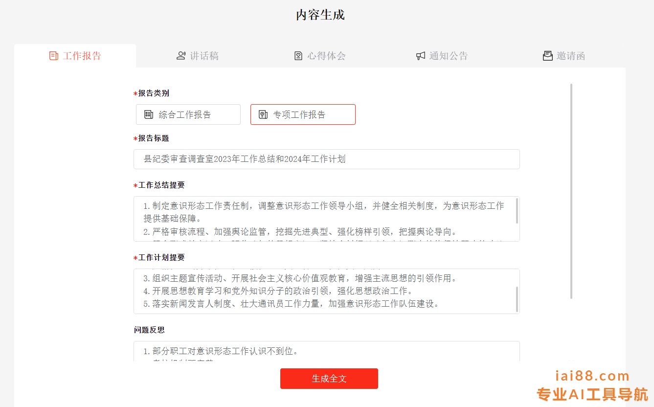Switch to the 讲话稿 tab
Screen dimensions: 654x407
click(198, 56)
